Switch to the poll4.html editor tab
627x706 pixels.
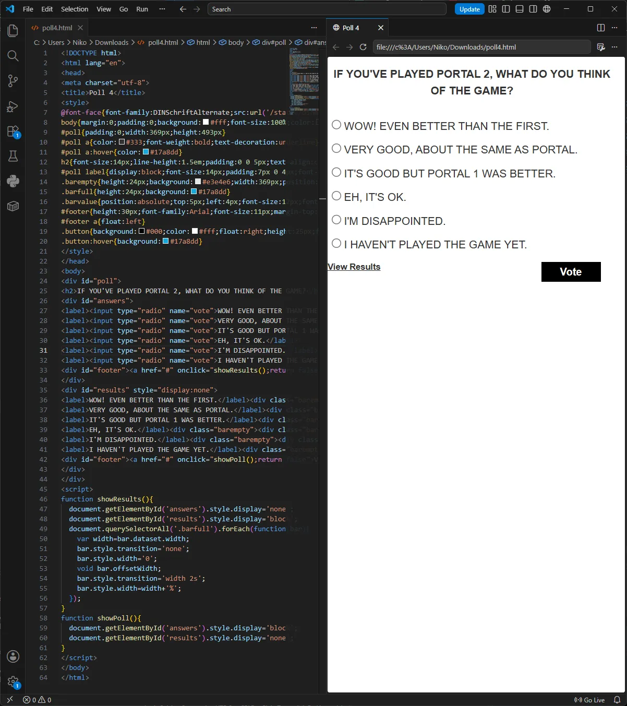coord(56,28)
